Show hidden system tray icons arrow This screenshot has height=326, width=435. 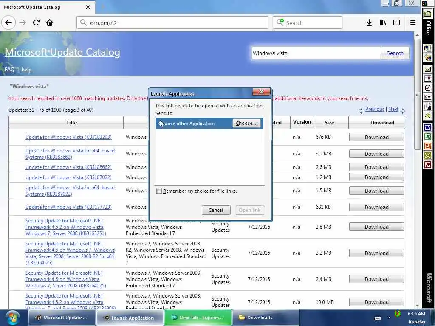coord(389,318)
